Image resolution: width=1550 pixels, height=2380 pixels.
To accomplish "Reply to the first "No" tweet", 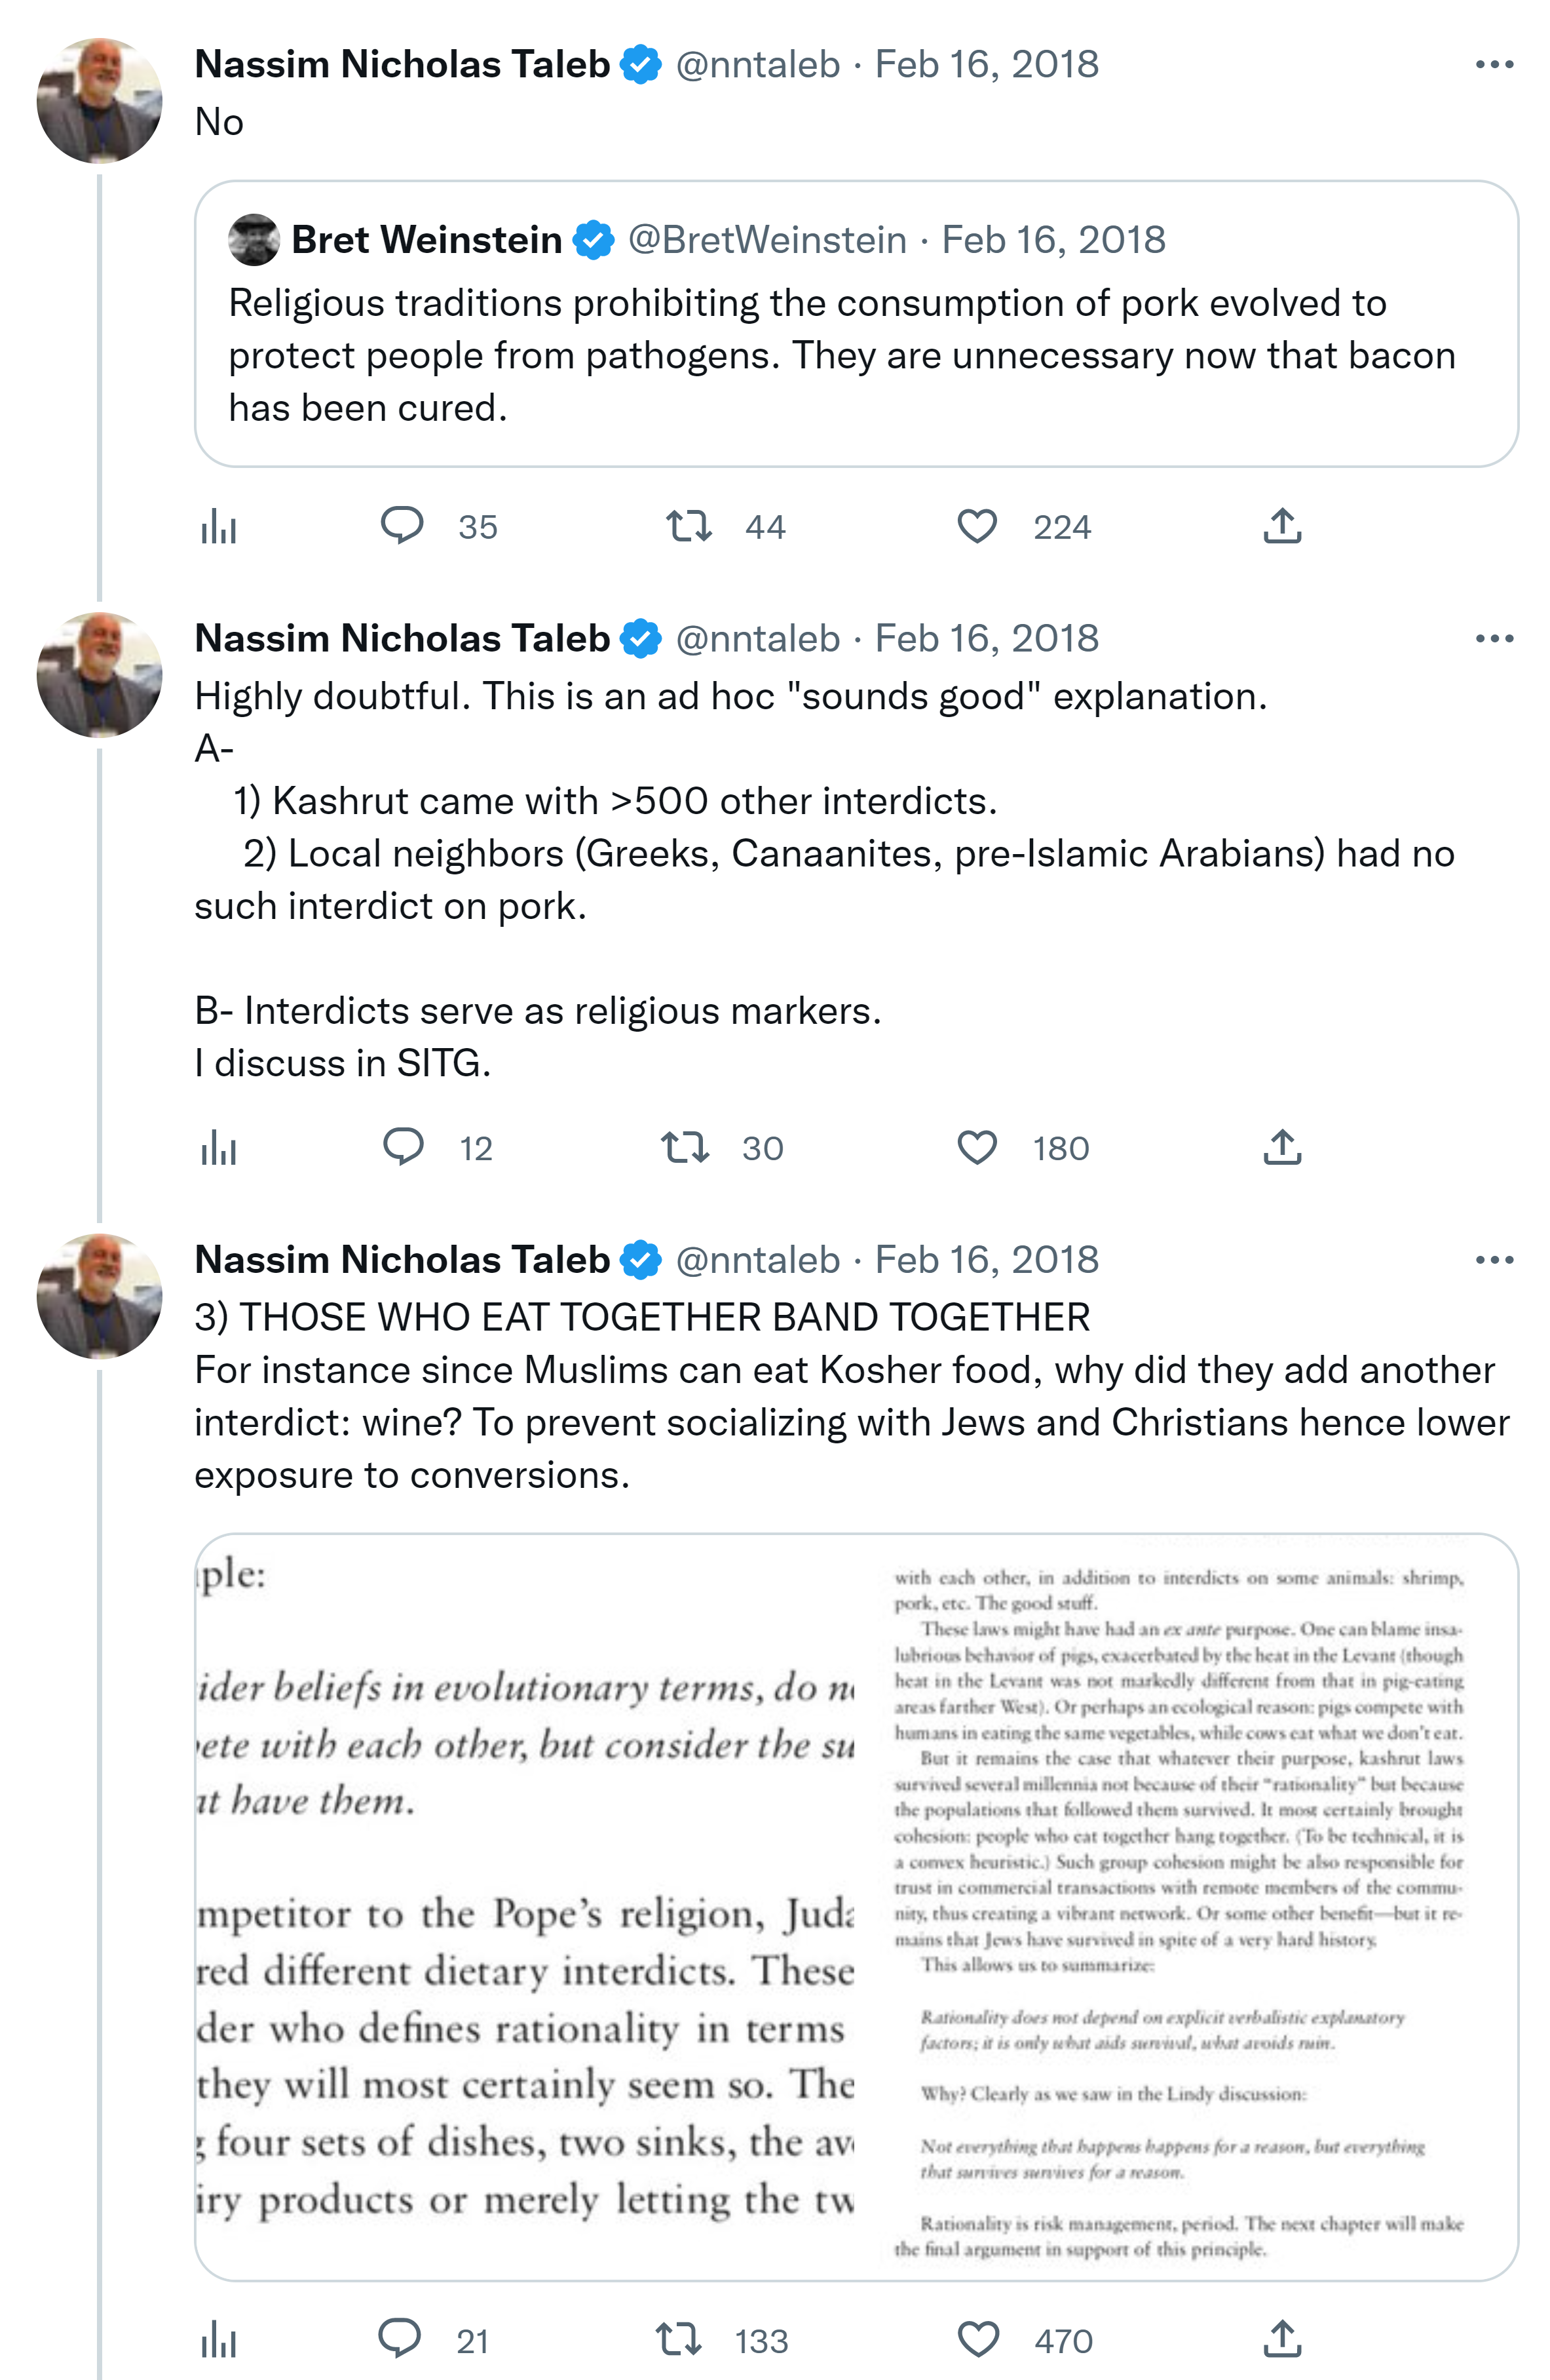I will coord(403,526).
